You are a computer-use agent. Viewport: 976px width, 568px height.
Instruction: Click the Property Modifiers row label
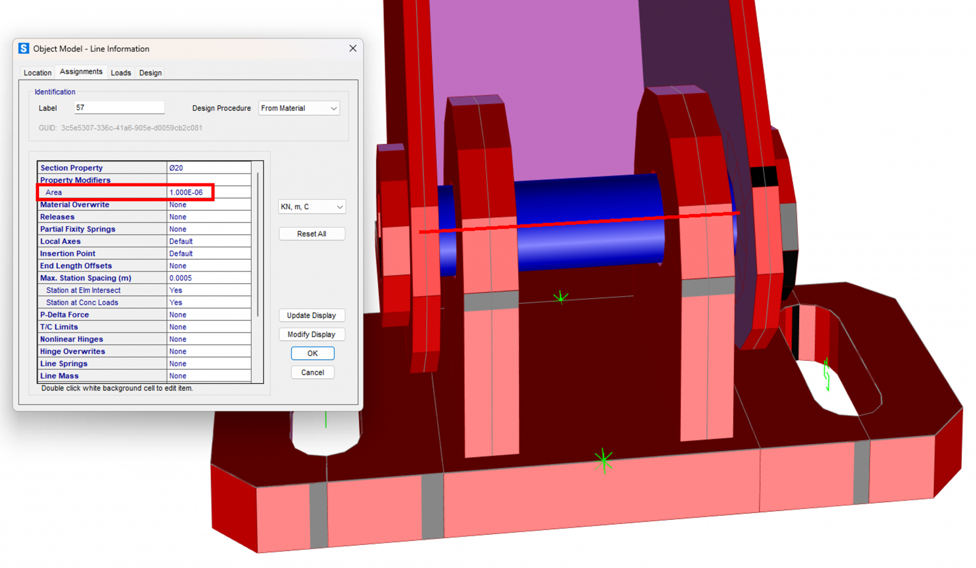click(x=75, y=180)
